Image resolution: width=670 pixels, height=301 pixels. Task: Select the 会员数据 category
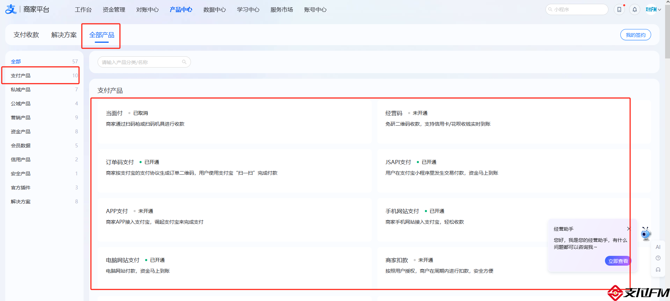coord(44,146)
